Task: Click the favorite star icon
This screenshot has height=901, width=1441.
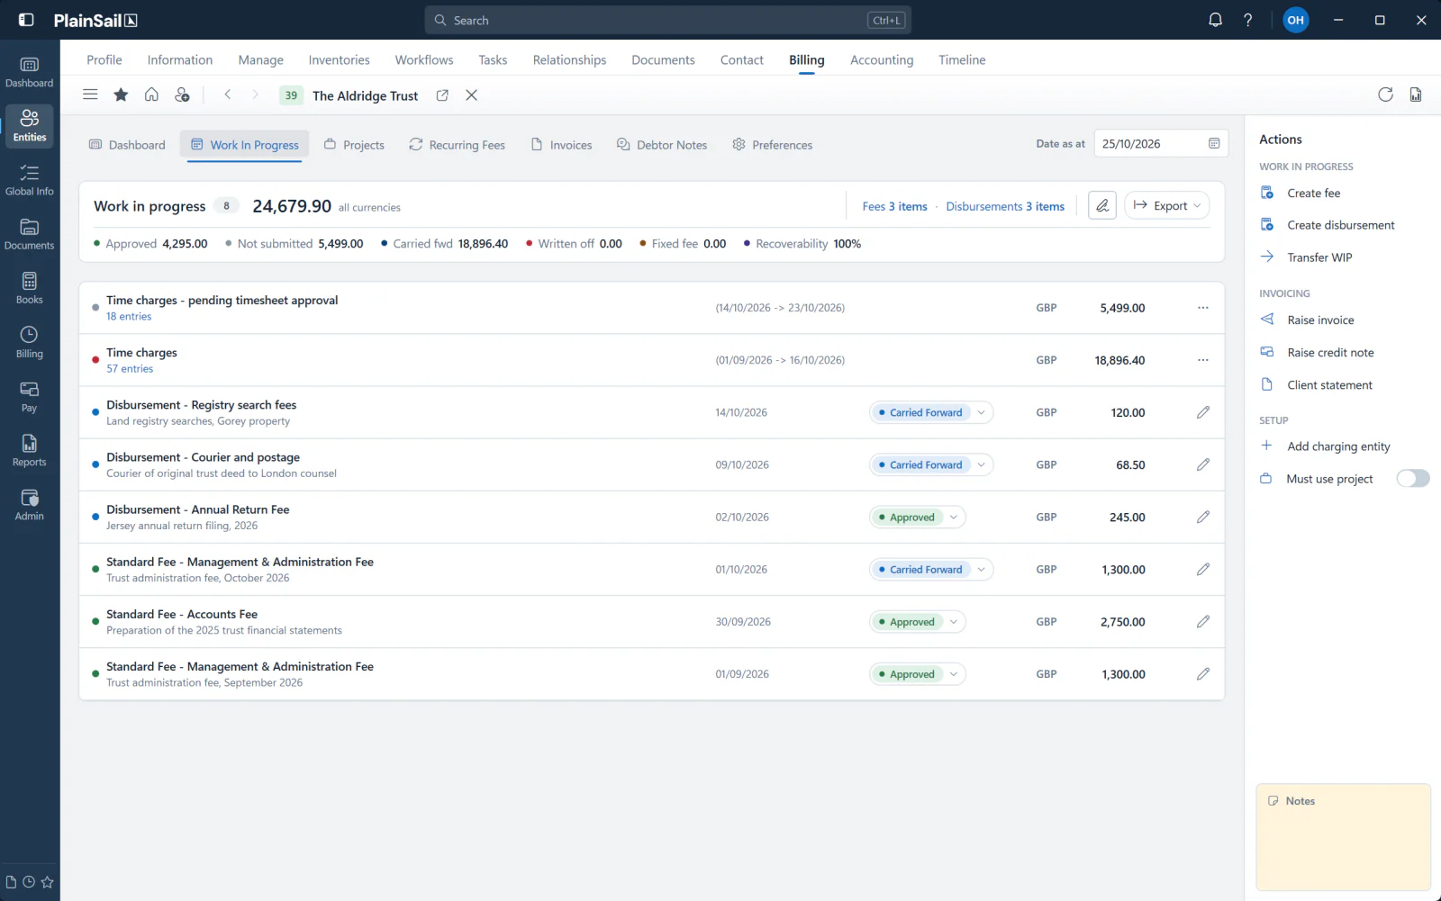Action: pyautogui.click(x=121, y=95)
